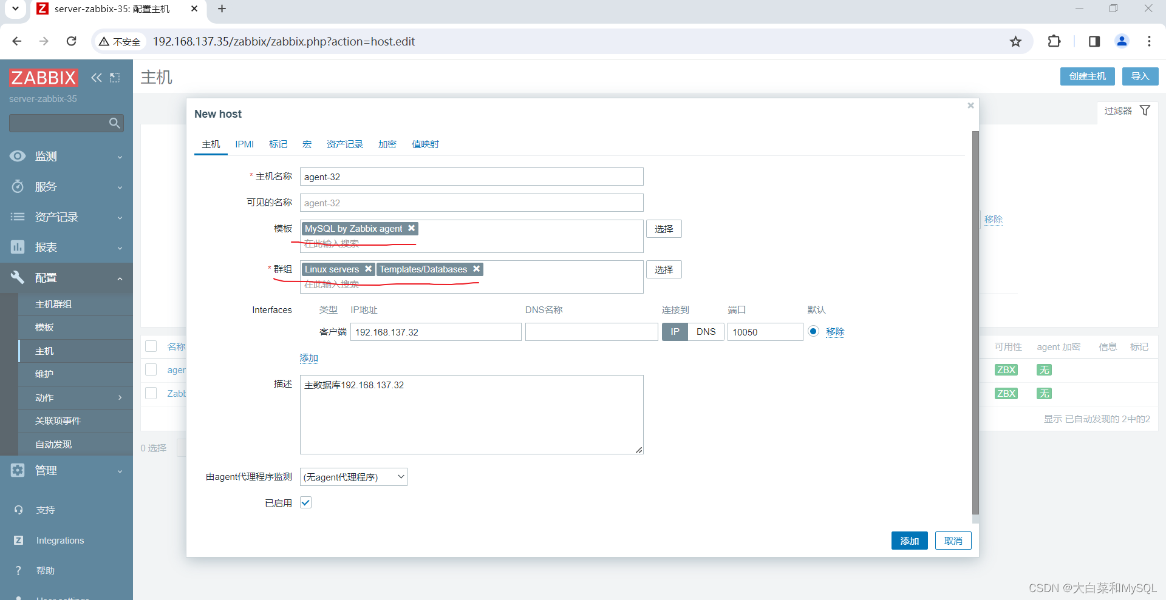
Task: Click the Zabbix logo in sidebar
Action: 44,78
